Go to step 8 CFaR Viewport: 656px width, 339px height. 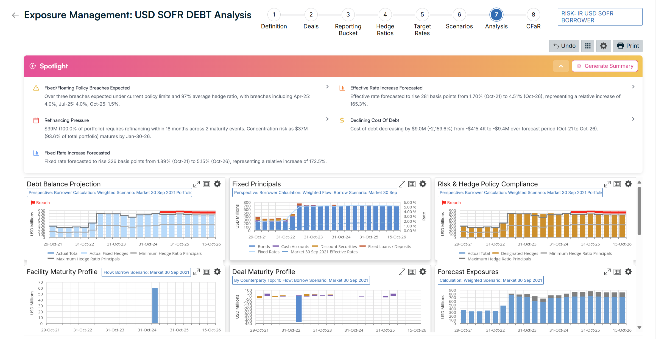pyautogui.click(x=533, y=15)
